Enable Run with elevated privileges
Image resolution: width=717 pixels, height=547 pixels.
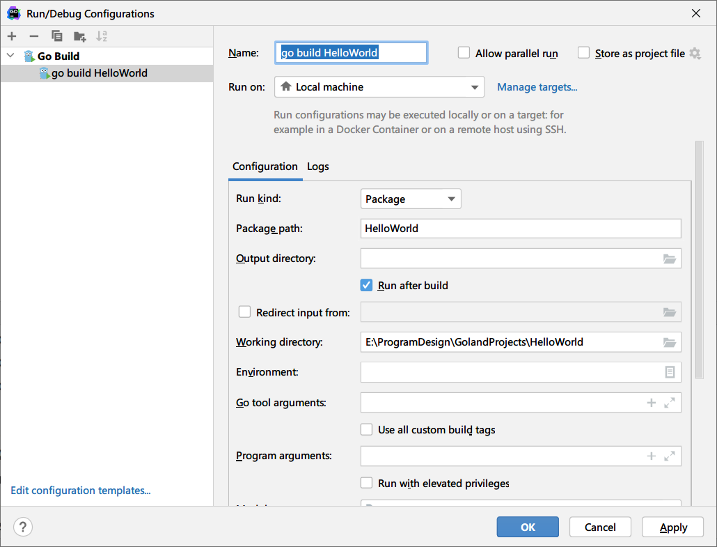(x=367, y=483)
